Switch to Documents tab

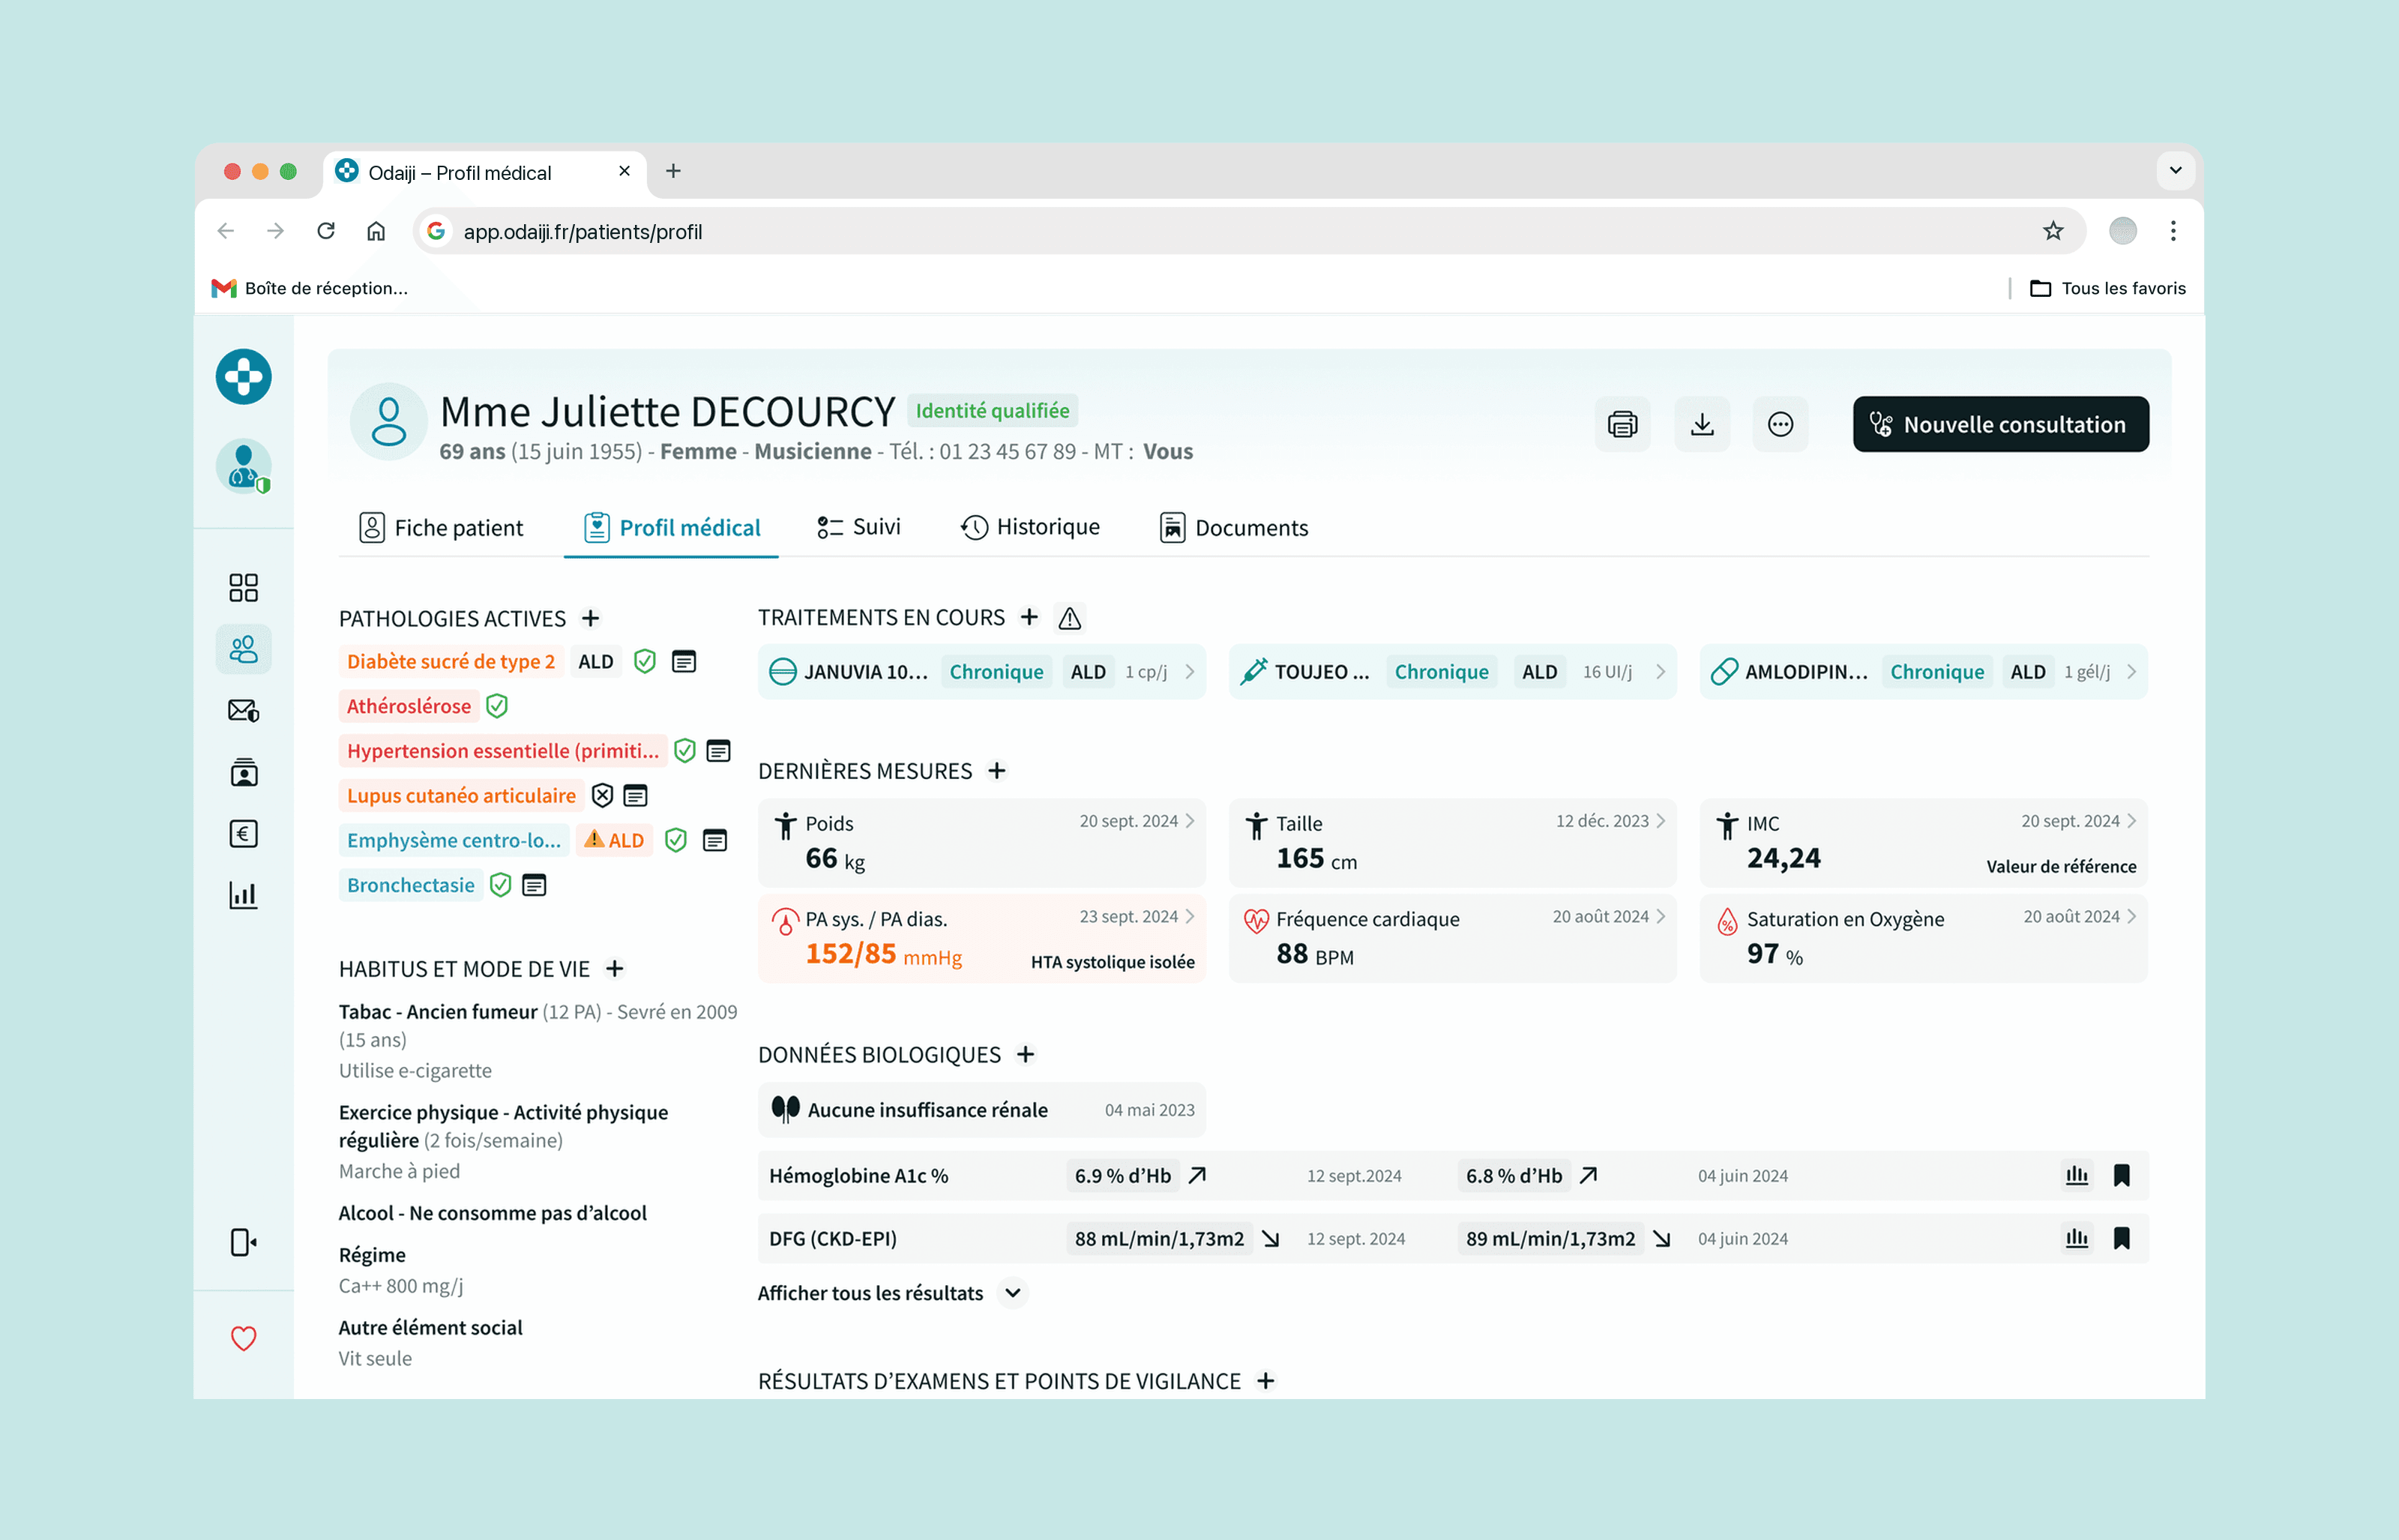[x=1233, y=527]
